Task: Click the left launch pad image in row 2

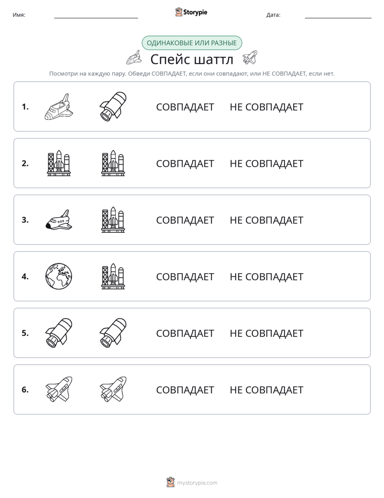Action: point(59,163)
